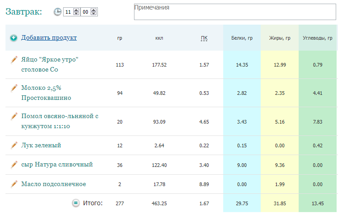Edit Помол овсяно-льняной via pencil icon
This screenshot has width=338, height=213.
pyautogui.click(x=14, y=116)
